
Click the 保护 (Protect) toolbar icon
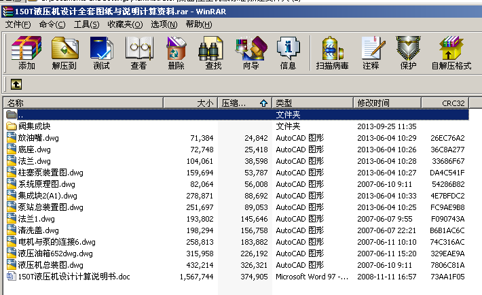(x=408, y=53)
